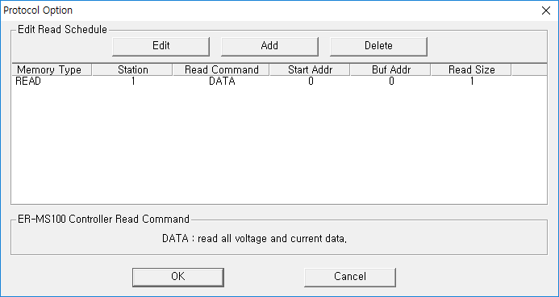Click the Station column header

(132, 69)
